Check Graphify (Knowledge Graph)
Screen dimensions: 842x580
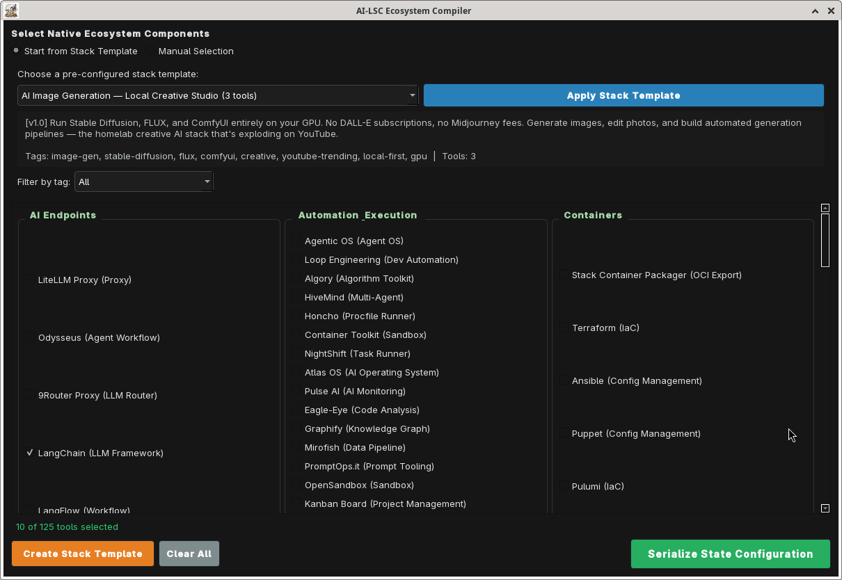coord(361,429)
